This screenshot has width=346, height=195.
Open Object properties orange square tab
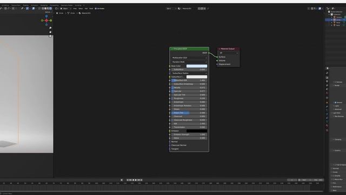click(327, 102)
